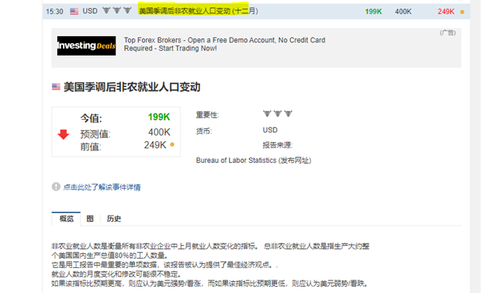Click the orange dot beside the 前值 249K
490x293 pixels.
(172, 145)
